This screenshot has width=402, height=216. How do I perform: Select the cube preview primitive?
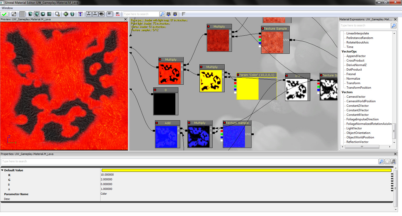[37, 14]
